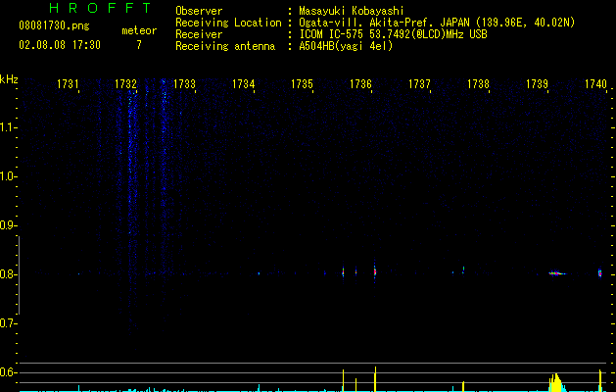Click the 1732 time marker
The image size is (616, 392).
[125, 84]
